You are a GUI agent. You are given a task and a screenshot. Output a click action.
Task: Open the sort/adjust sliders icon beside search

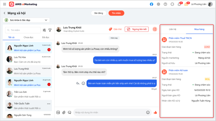pyautogui.click(x=44, y=30)
